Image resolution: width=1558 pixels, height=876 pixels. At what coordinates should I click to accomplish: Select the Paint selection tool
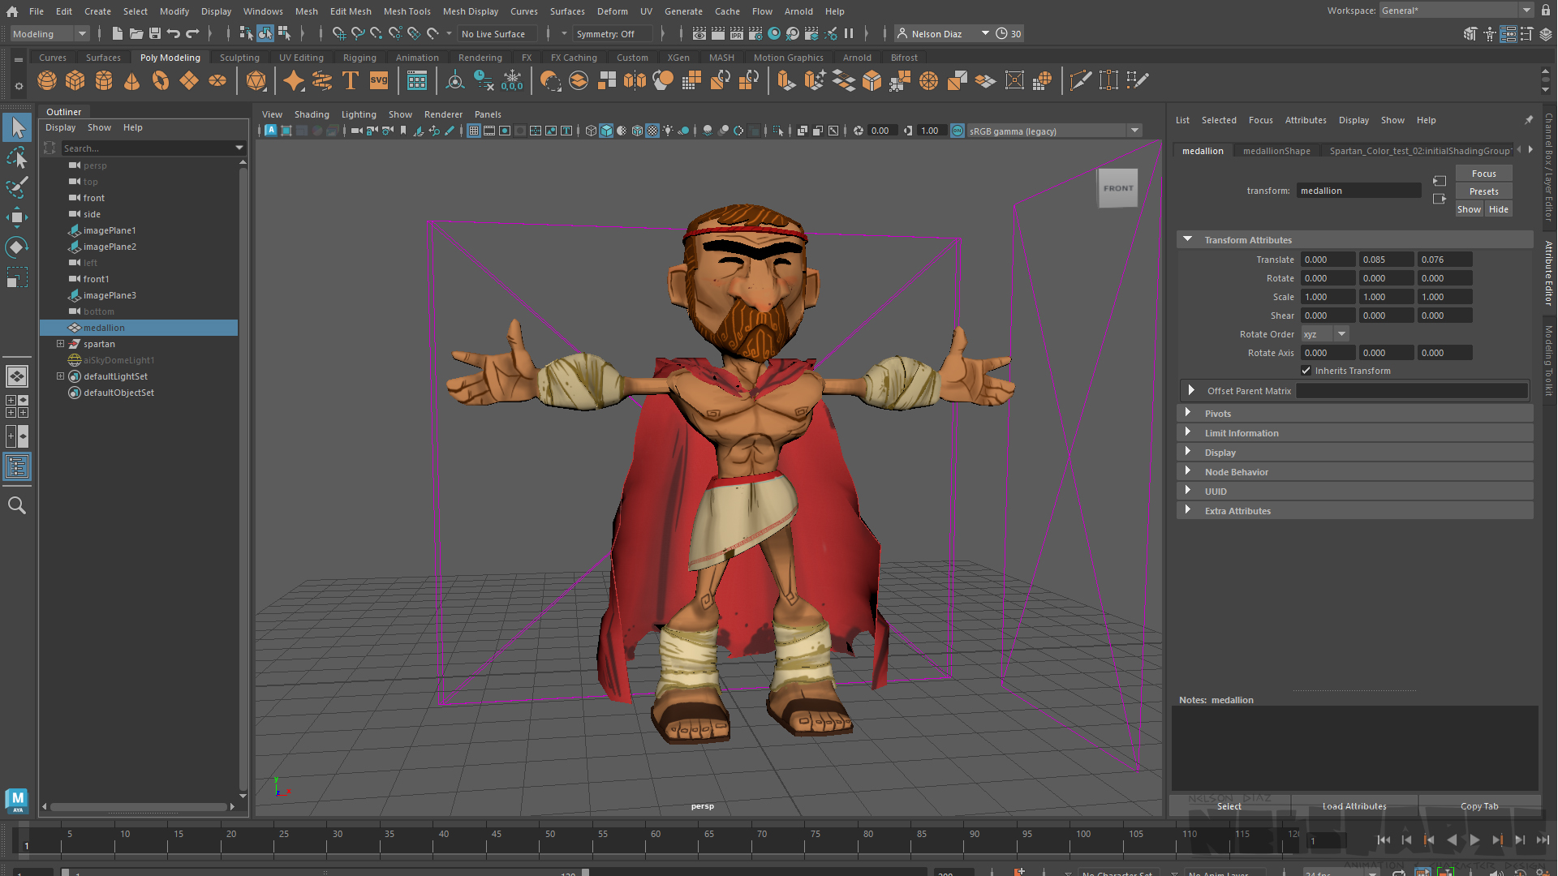pyautogui.click(x=17, y=187)
